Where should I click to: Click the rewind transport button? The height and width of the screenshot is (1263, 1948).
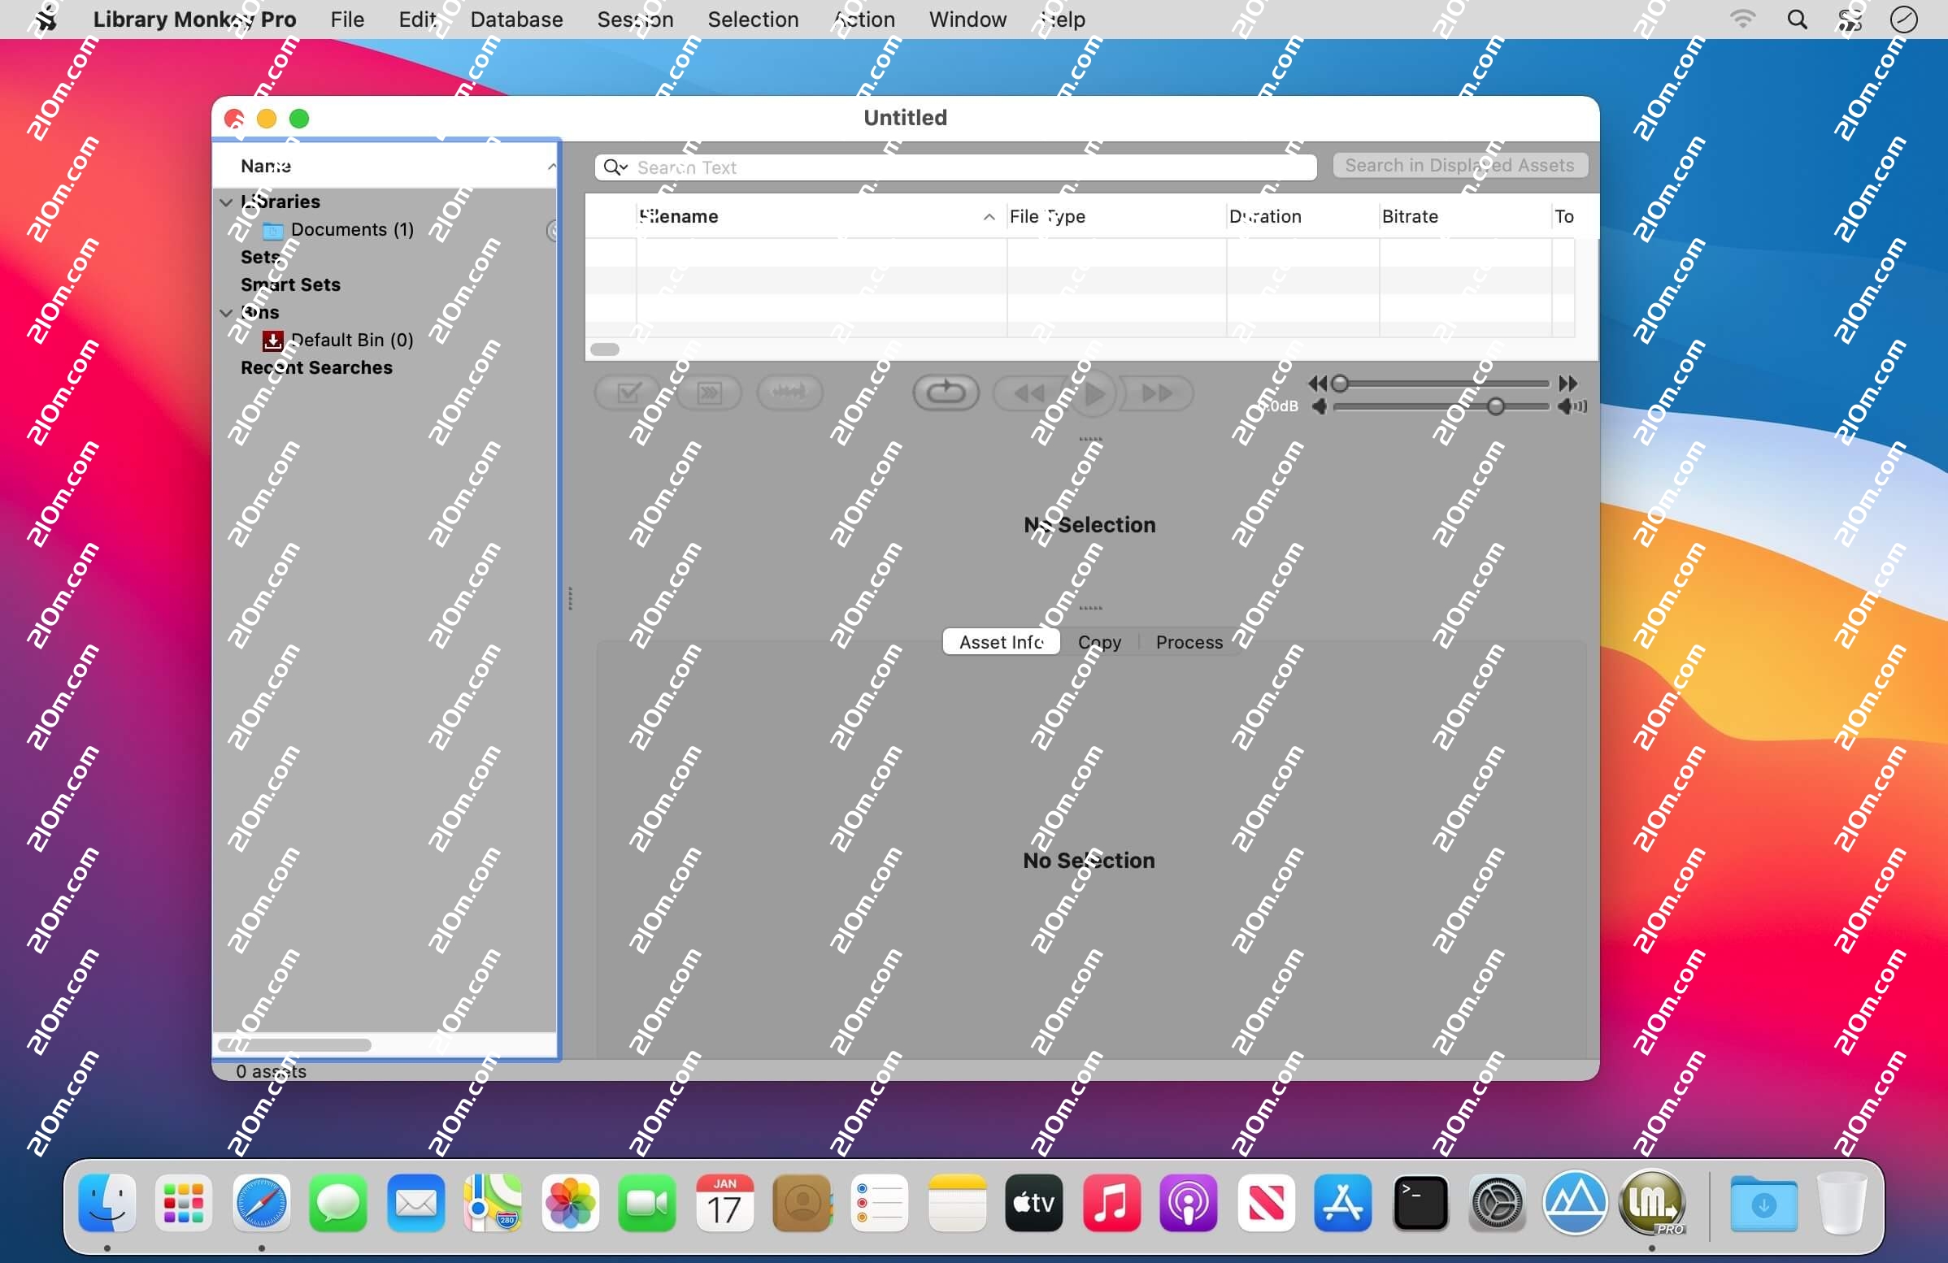click(x=1028, y=393)
